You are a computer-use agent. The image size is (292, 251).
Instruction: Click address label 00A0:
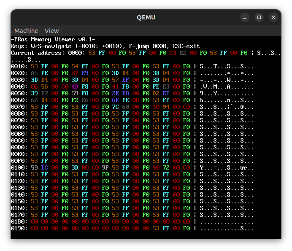click(x=19, y=127)
